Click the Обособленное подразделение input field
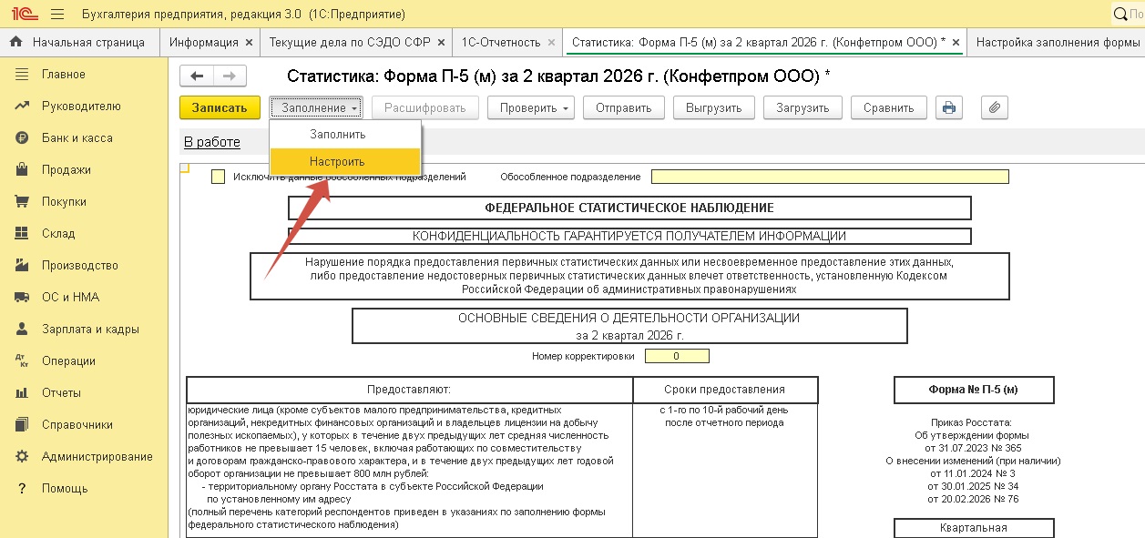Screen dimensions: 1145x538 coord(830,177)
